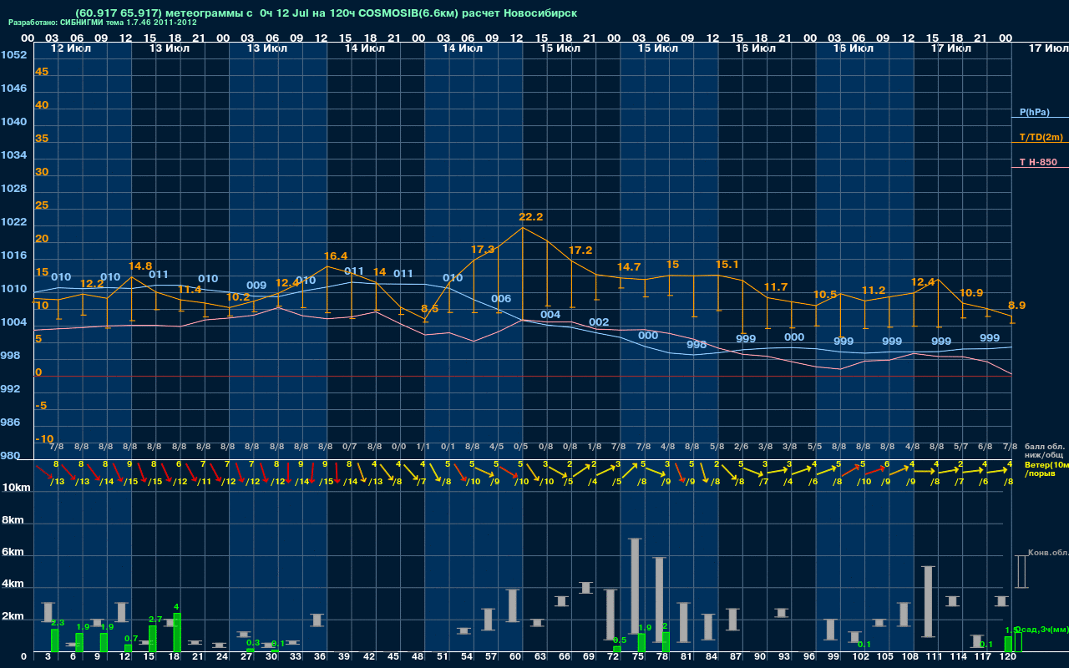This screenshot has width=1069, height=668.
Task: Click the 'T H-850' legend label
Action: (x=1036, y=162)
